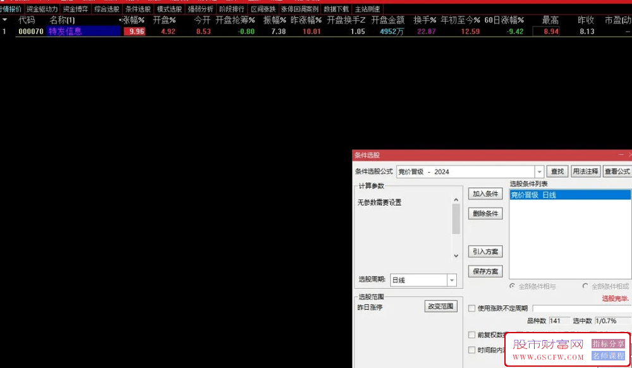Toggle the 时间段内 checkbox
The height and width of the screenshot is (368, 632).
(471, 350)
